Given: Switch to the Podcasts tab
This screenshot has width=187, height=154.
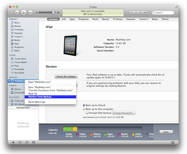Looking at the screenshot, I should click(x=131, y=19).
